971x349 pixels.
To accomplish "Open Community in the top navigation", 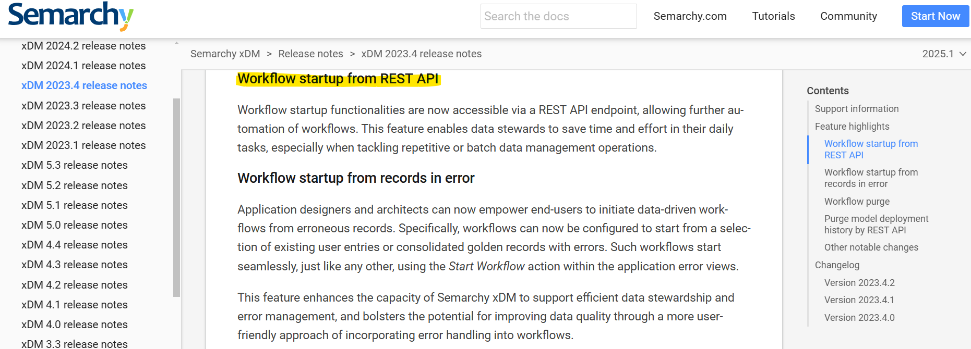I will coord(848,16).
